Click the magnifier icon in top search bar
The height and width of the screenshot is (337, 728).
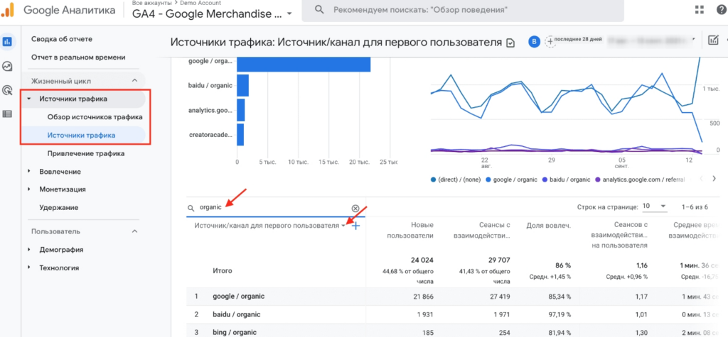(319, 9)
